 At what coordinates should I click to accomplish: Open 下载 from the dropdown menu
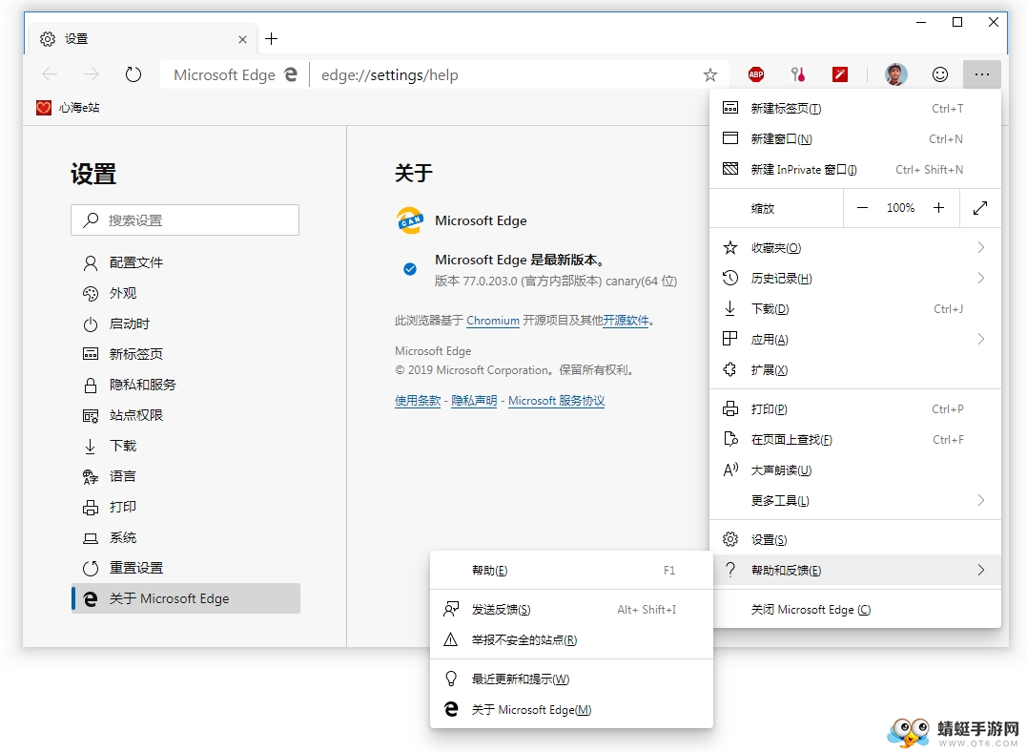[x=854, y=309]
